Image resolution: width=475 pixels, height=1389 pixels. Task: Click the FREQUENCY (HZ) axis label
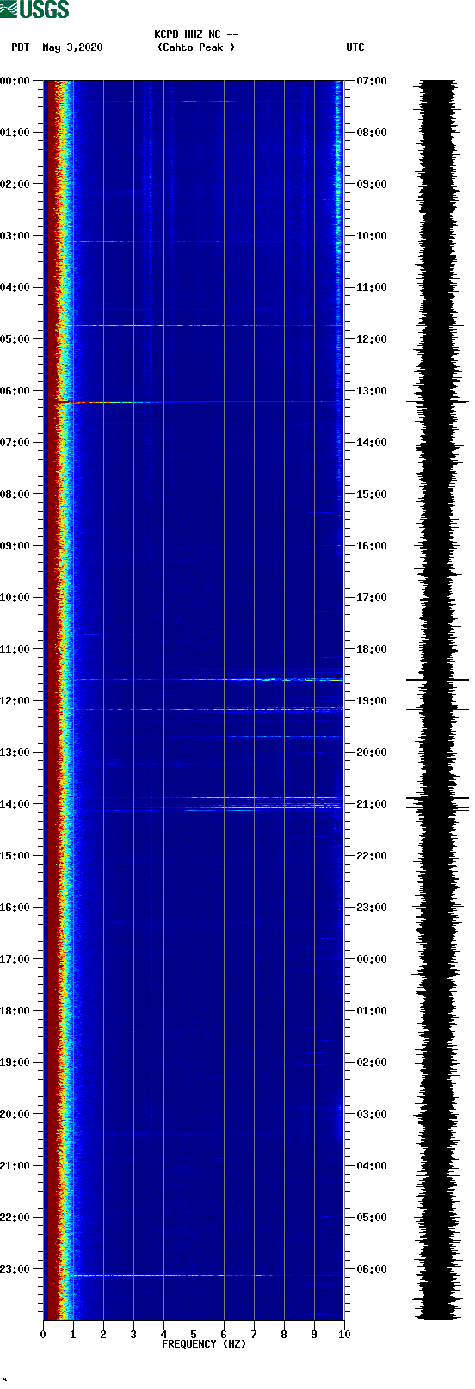pyautogui.click(x=204, y=1344)
